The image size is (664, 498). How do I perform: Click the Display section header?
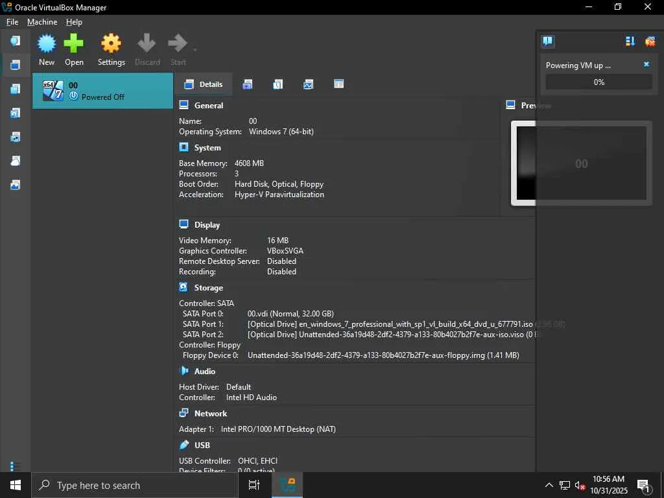207,225
